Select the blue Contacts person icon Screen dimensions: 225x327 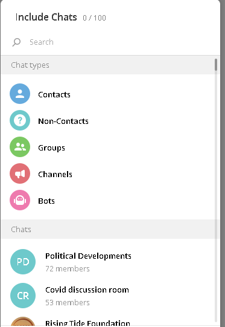pos(20,94)
